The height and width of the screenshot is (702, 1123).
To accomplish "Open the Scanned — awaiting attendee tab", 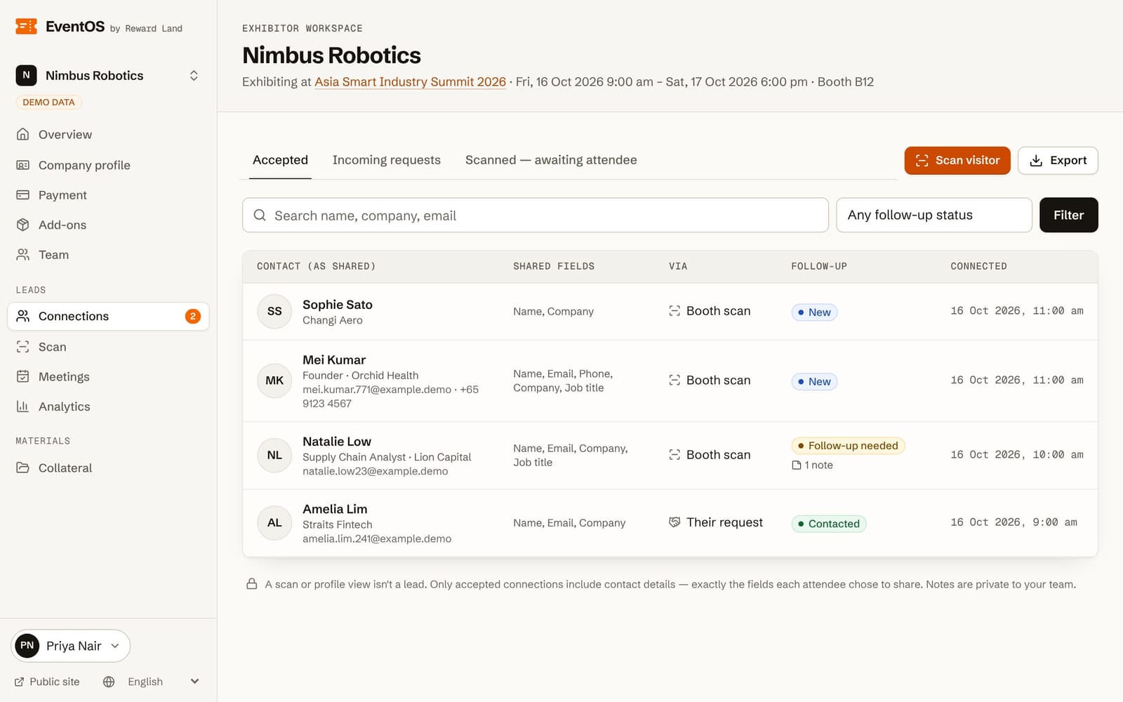I will (551, 160).
